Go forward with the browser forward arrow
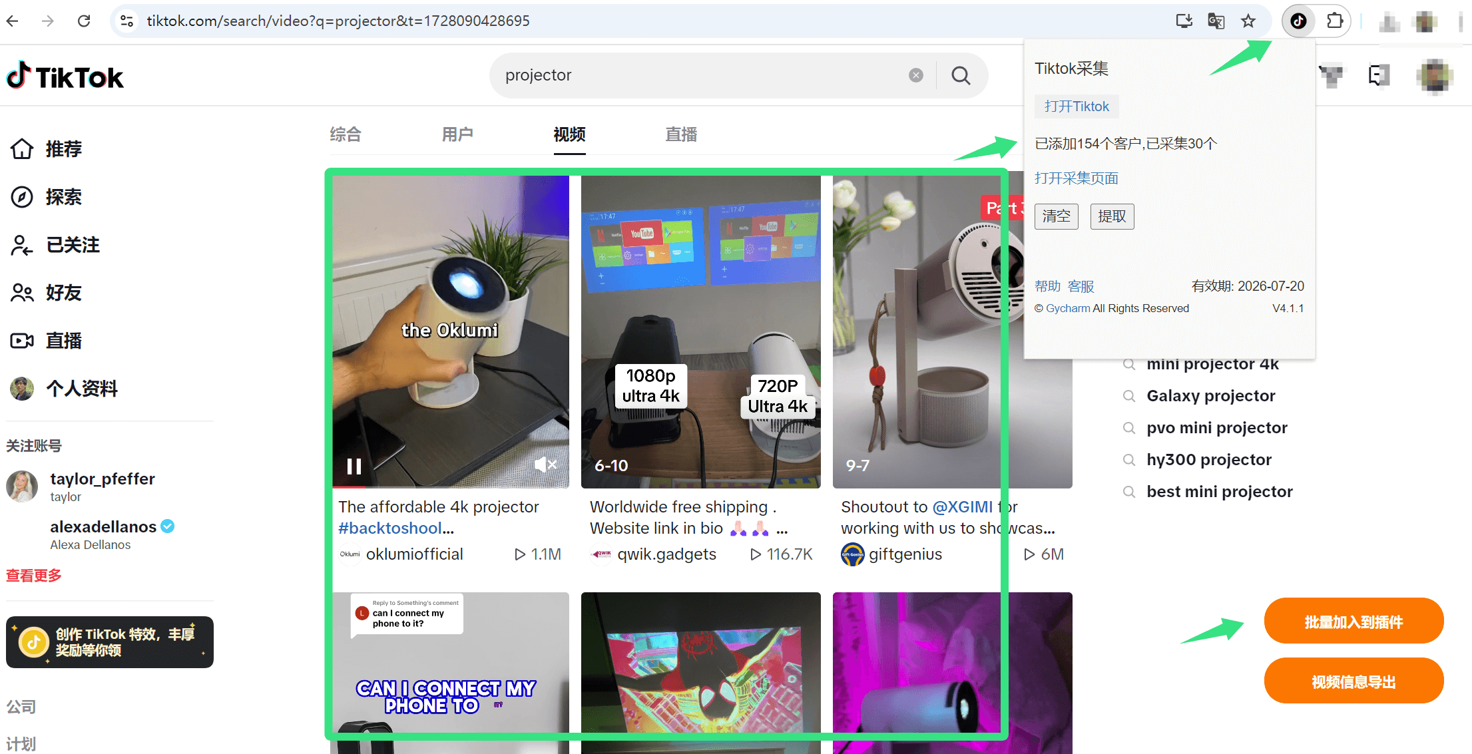Image resolution: width=1472 pixels, height=754 pixels. pyautogui.click(x=47, y=21)
